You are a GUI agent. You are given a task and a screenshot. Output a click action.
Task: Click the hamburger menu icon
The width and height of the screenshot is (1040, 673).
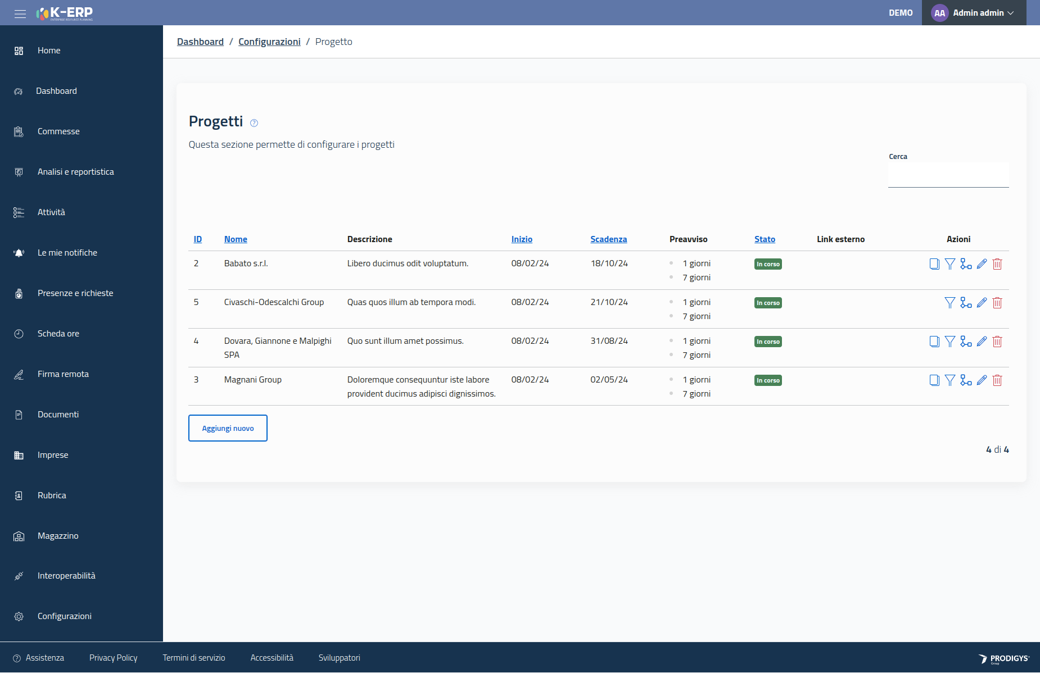tap(20, 13)
